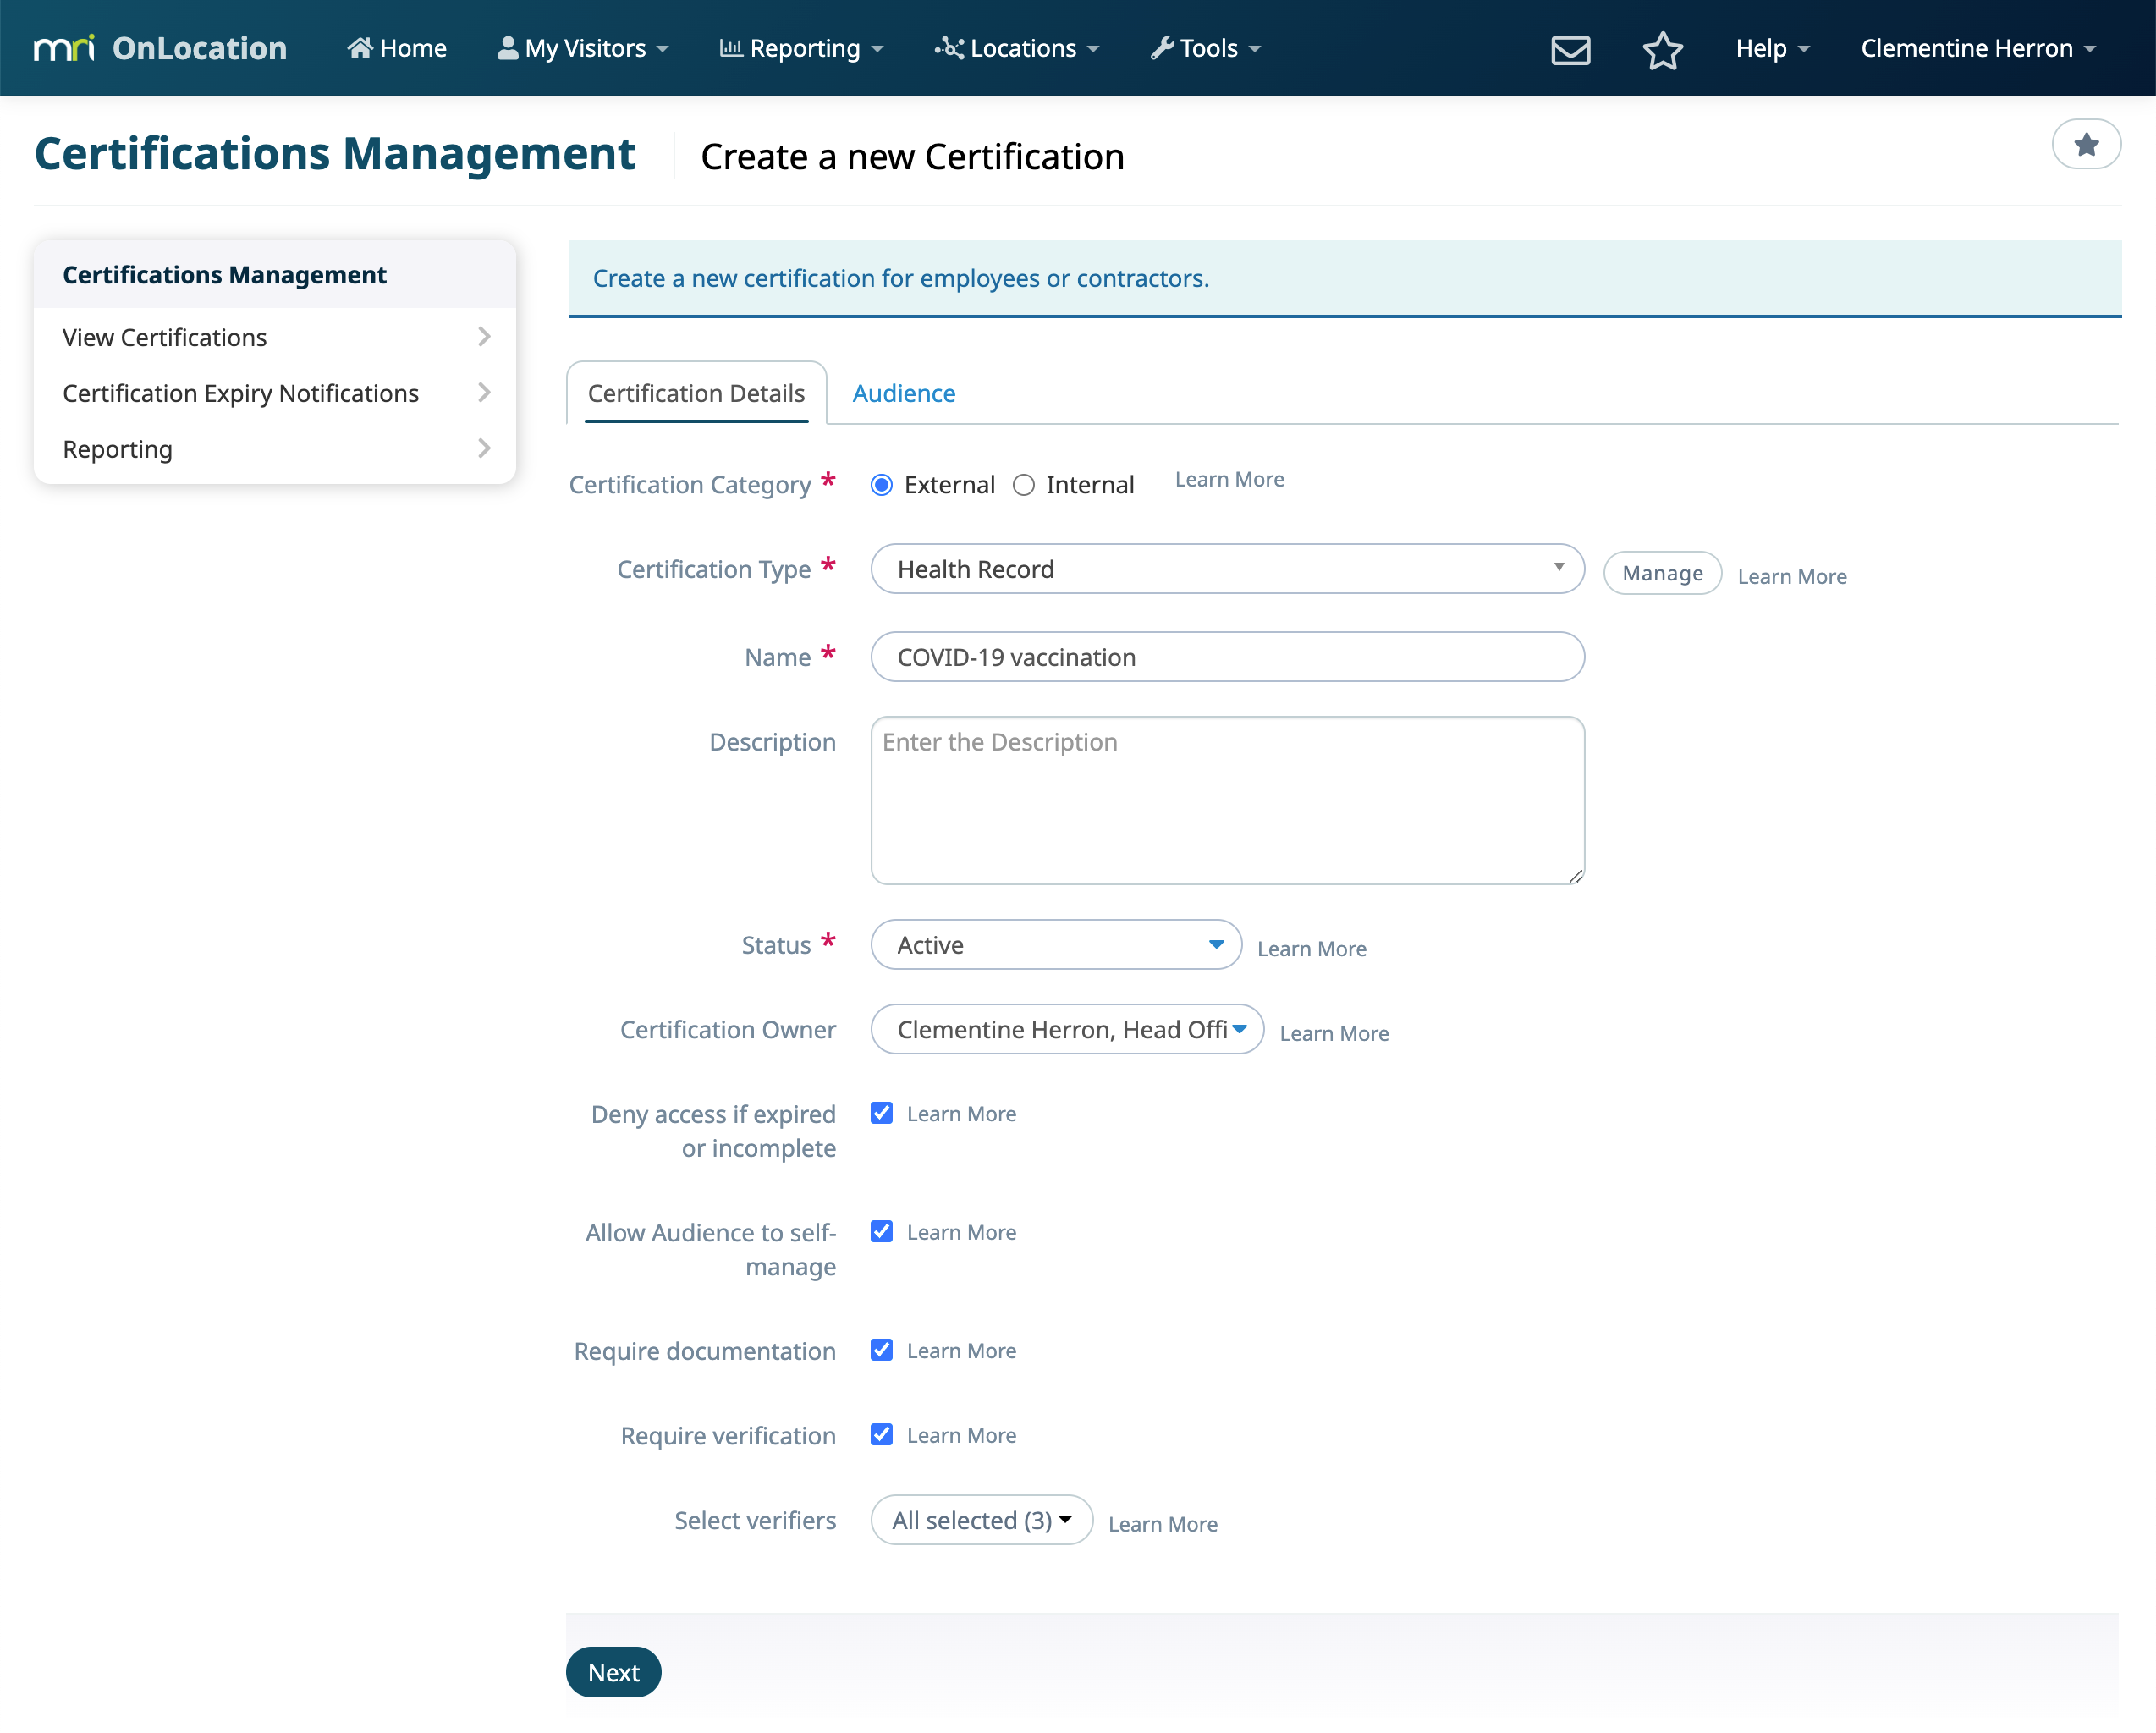Open Learn More beside Status
Viewport: 2156px width, 1733px height.
(1311, 949)
